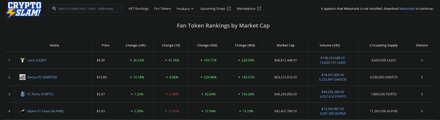Viewport: 440px width, 120px height.
Task: Sort table by Market Cap column
Action: 285,45
